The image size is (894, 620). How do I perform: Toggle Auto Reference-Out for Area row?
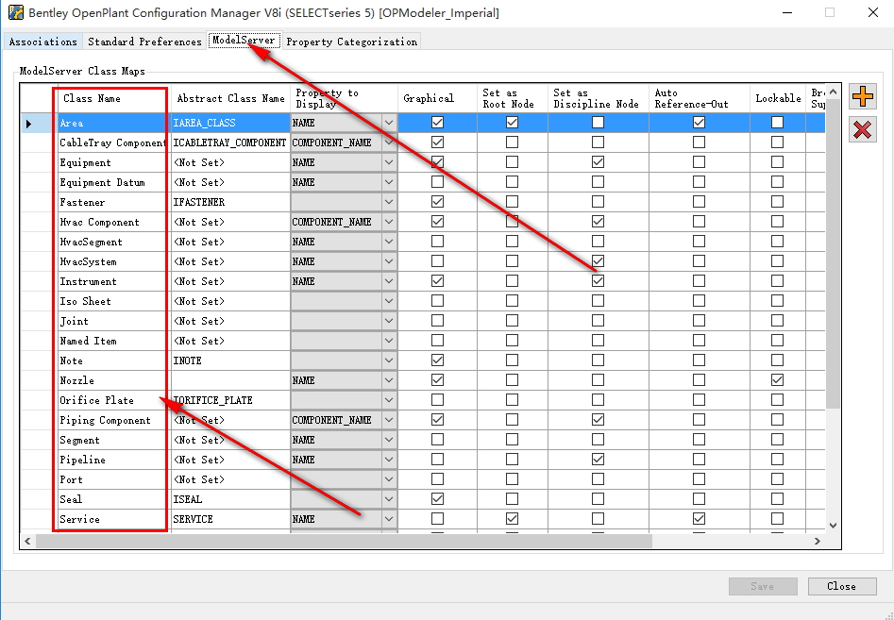tap(699, 123)
